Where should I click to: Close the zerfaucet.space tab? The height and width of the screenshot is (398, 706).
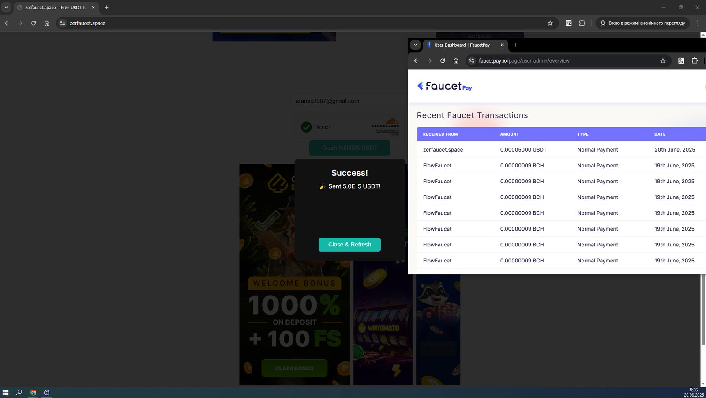(x=93, y=8)
